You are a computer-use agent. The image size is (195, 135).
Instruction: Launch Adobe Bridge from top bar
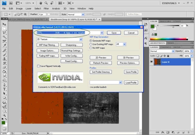tap(11, 3)
